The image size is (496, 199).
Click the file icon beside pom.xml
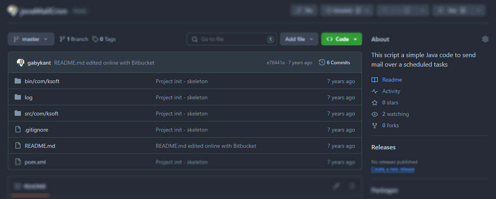(18, 162)
